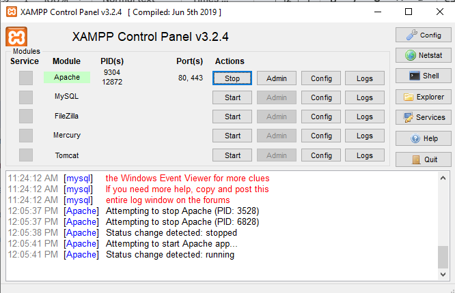
Task: Click the red 'the Windows Event Viewer' log line
Action: [x=187, y=178]
